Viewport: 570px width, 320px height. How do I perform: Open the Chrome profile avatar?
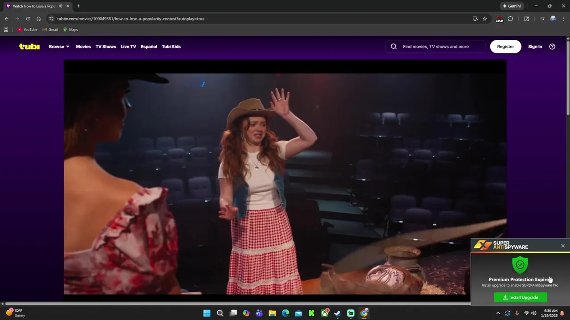click(553, 19)
